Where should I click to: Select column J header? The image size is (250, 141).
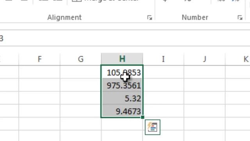205,59
